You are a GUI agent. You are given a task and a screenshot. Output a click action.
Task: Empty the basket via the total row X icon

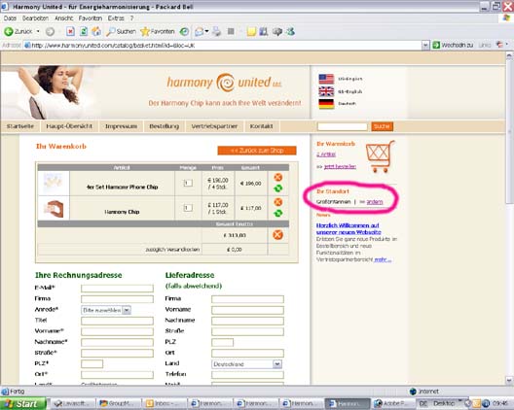277,234
